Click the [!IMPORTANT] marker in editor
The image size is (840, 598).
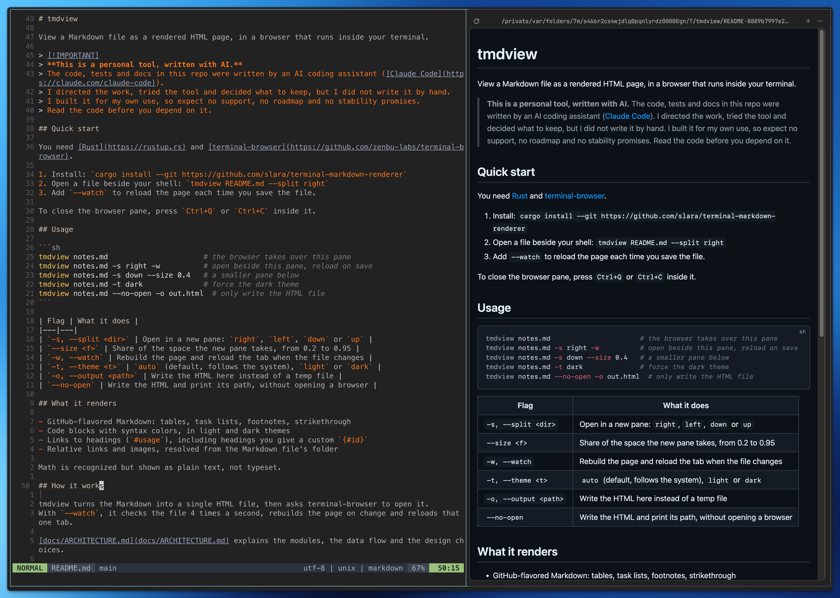point(73,55)
